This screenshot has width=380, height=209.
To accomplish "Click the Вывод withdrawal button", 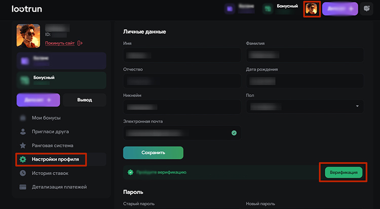I will (x=85, y=100).
